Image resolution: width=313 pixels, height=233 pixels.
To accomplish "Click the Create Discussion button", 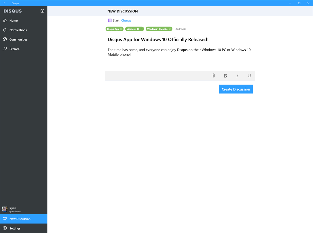I will [x=236, y=89].
